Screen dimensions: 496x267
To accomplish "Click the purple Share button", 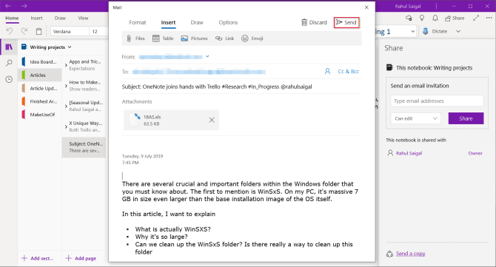I will (466, 118).
